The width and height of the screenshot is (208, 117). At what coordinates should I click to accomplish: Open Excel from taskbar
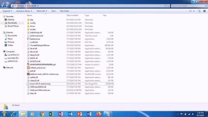click(x=51, y=114)
